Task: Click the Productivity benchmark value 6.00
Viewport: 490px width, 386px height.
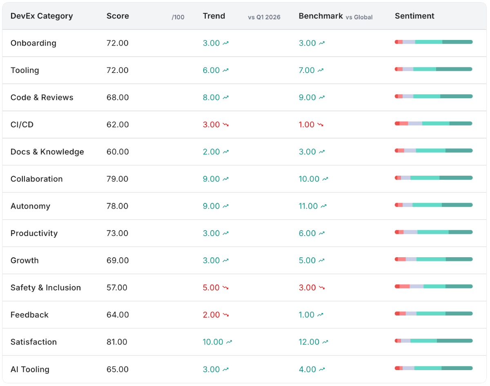Action: [307, 233]
